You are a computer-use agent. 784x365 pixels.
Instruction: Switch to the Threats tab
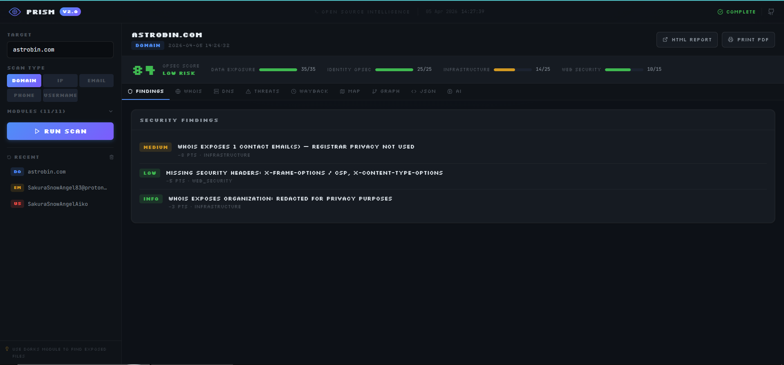tap(263, 91)
